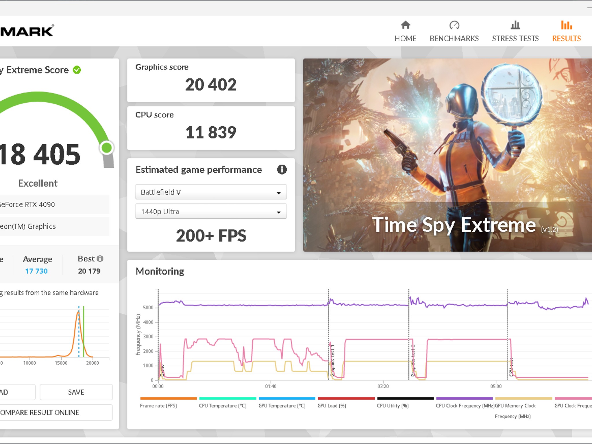Toggle CPU Clock Frequency legend entry
The height and width of the screenshot is (444, 592).
coord(465,403)
